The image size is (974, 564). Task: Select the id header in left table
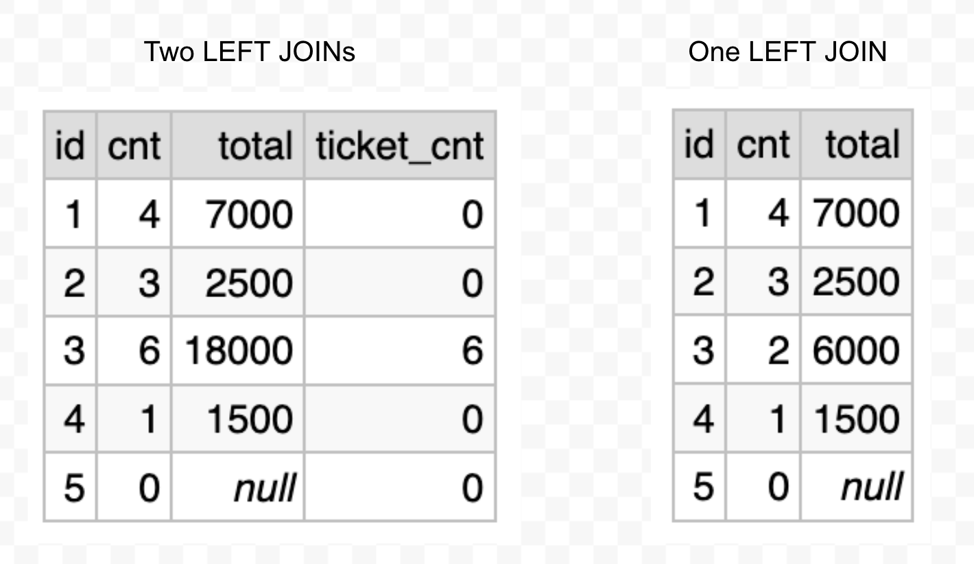(70, 146)
